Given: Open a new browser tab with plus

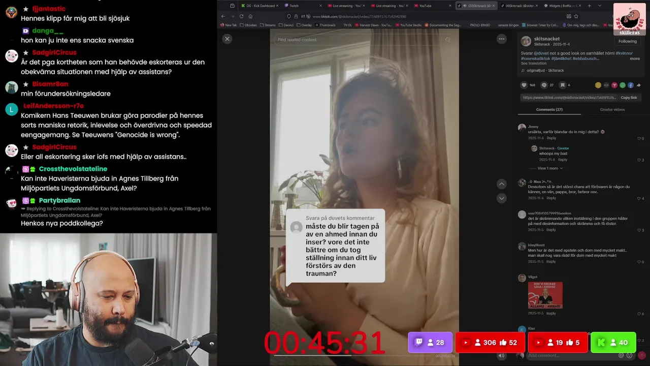Looking at the screenshot, I should coord(589,6).
